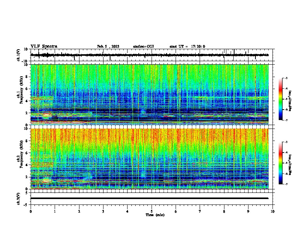307x237 pixels.
Task: Click time axis tick label '5'
Action: tap(152, 211)
